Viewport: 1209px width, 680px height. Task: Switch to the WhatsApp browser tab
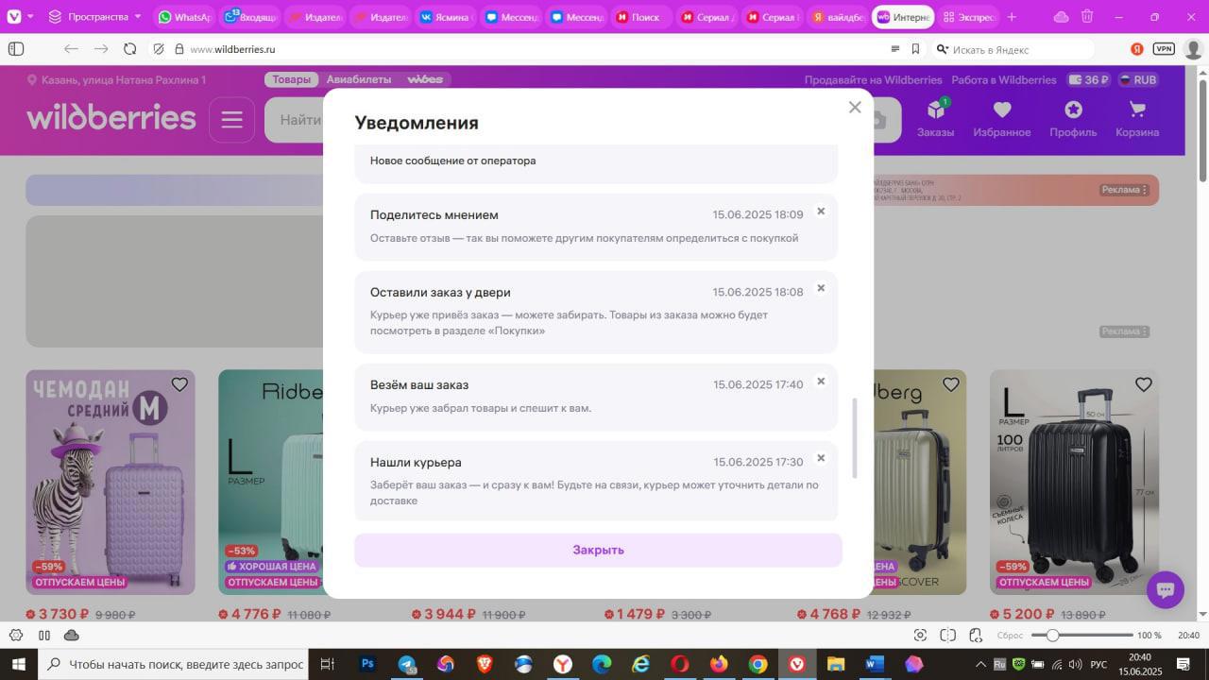(x=184, y=17)
